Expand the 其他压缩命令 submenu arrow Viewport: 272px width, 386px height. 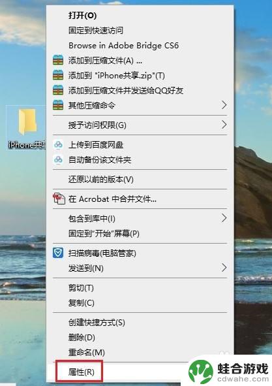pos(224,105)
